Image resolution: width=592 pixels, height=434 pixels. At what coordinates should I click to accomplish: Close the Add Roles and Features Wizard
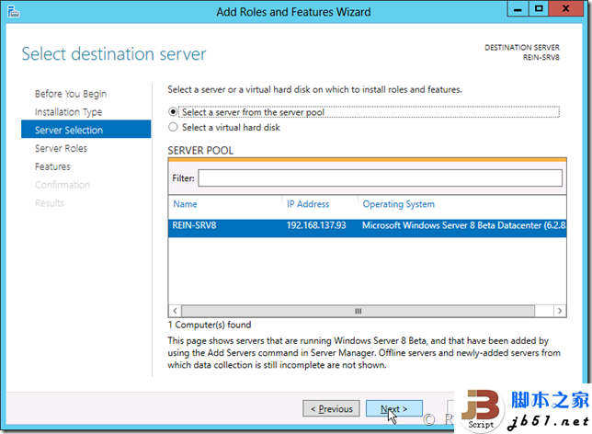[x=564, y=10]
